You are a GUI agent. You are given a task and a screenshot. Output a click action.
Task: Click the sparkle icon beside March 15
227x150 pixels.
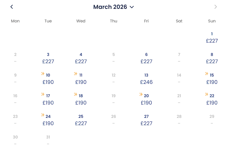(x=207, y=73)
